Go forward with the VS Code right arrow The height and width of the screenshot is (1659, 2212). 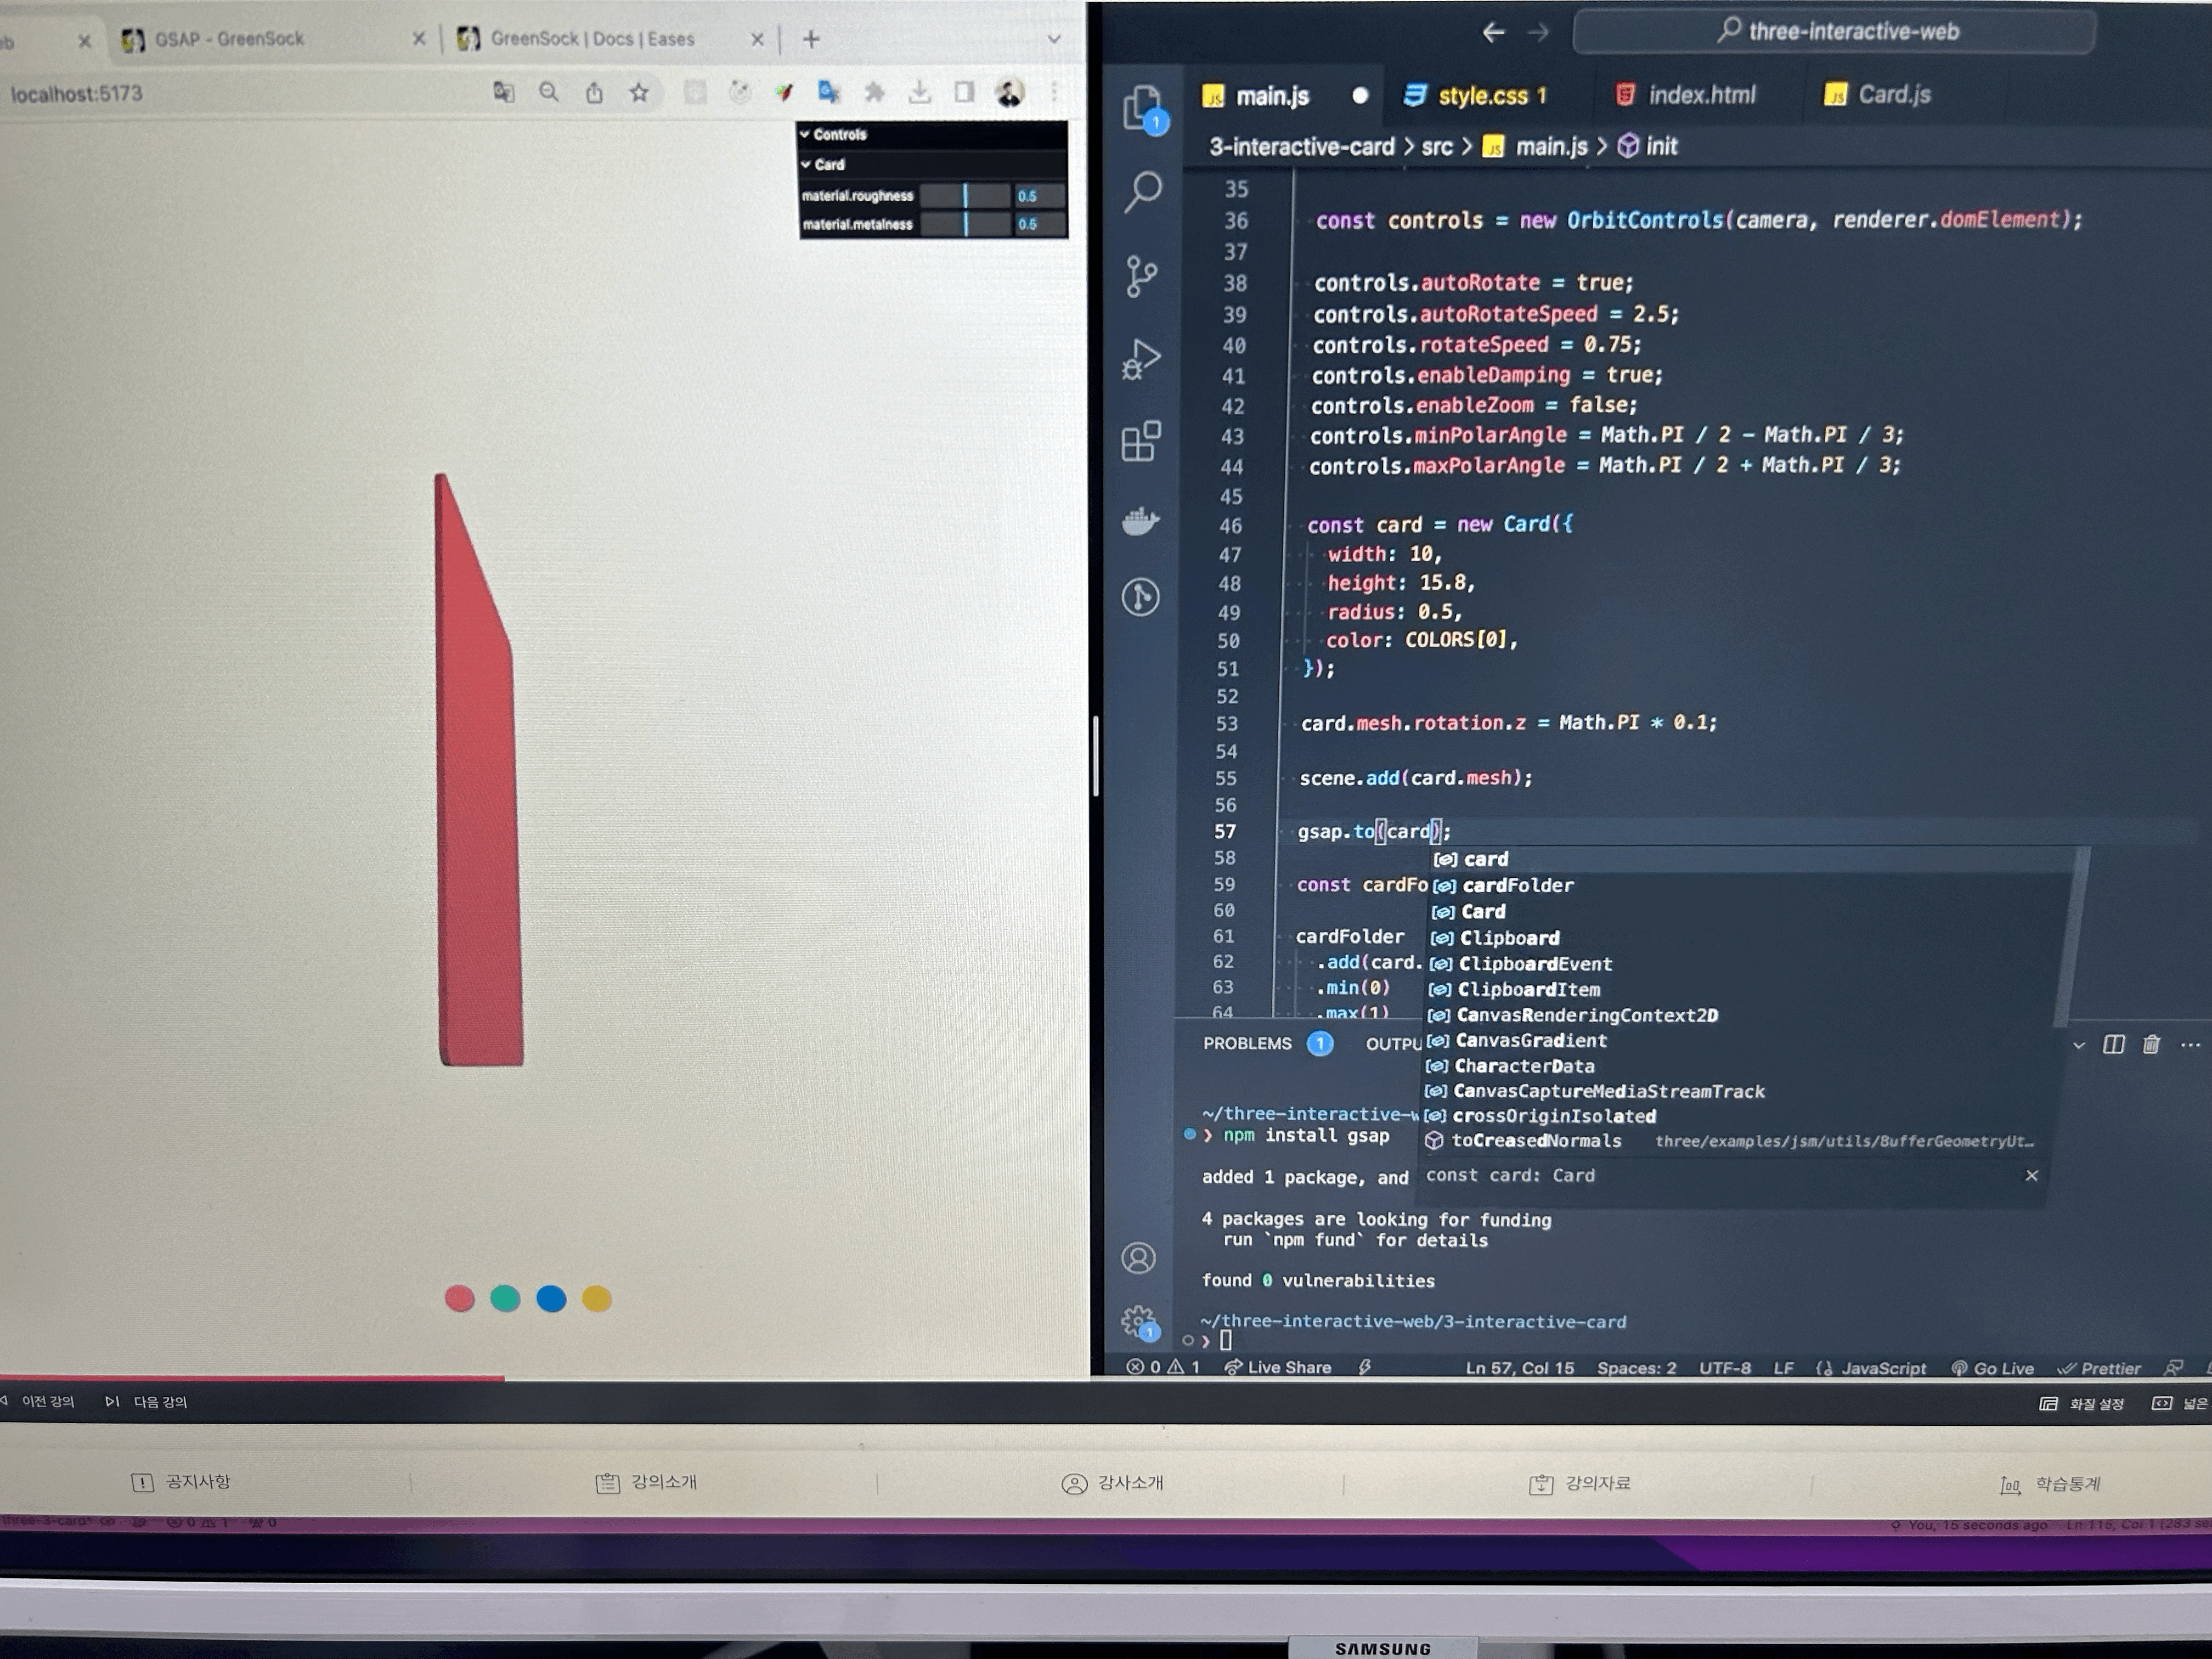[x=1538, y=32]
